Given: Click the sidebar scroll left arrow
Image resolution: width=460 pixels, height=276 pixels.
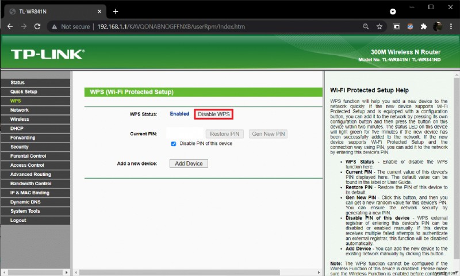Looking at the screenshot, I should click(3, 273).
